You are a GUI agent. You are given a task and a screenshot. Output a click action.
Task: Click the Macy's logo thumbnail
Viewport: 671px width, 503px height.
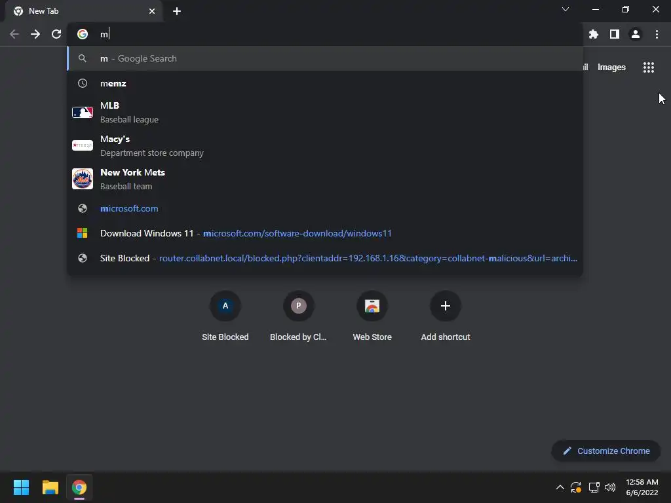click(83, 145)
